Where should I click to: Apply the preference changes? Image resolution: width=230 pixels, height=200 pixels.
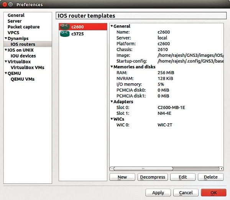(x=158, y=192)
